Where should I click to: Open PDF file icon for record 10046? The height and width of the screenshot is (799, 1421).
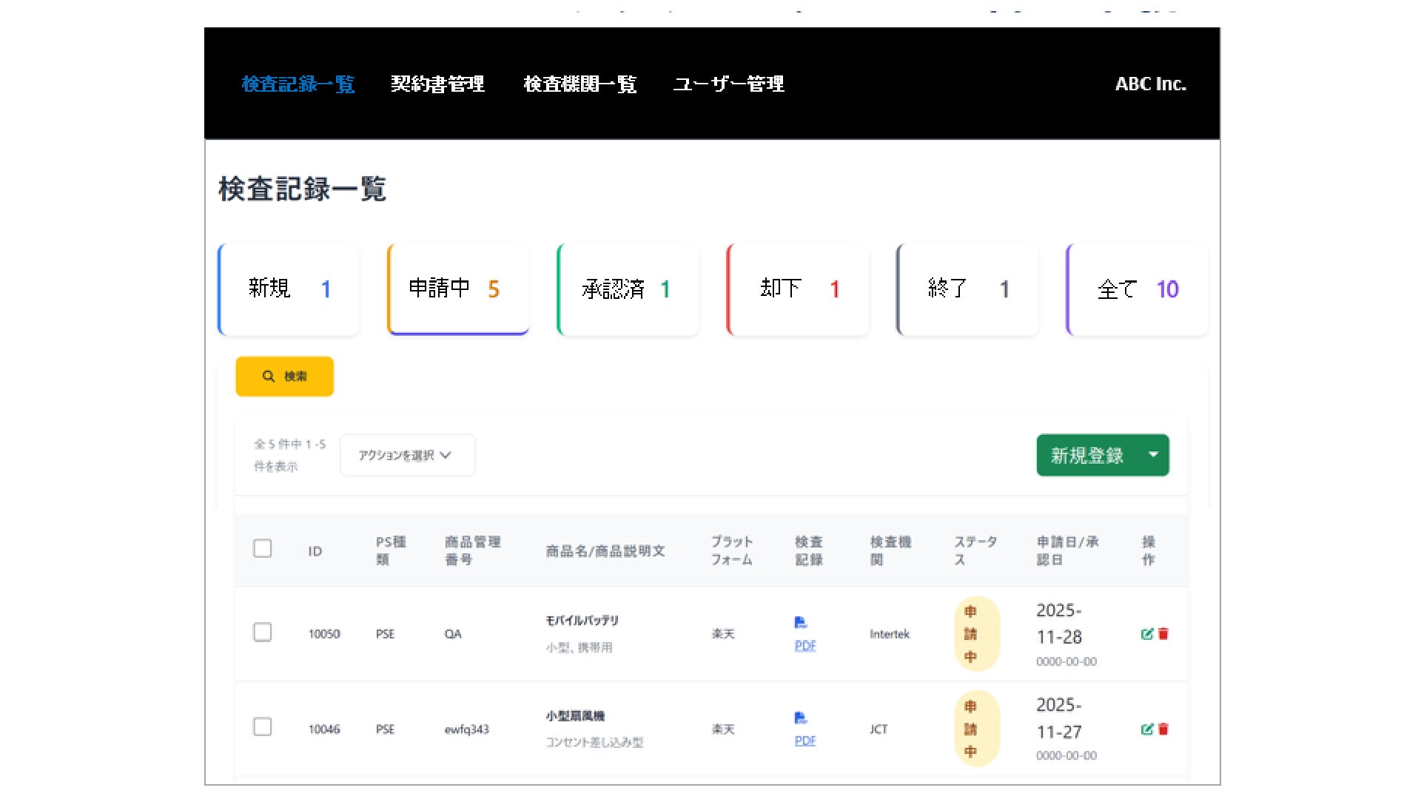tap(800, 718)
